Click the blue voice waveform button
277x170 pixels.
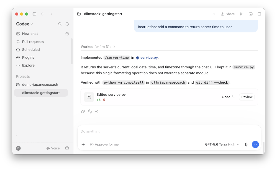255,145
